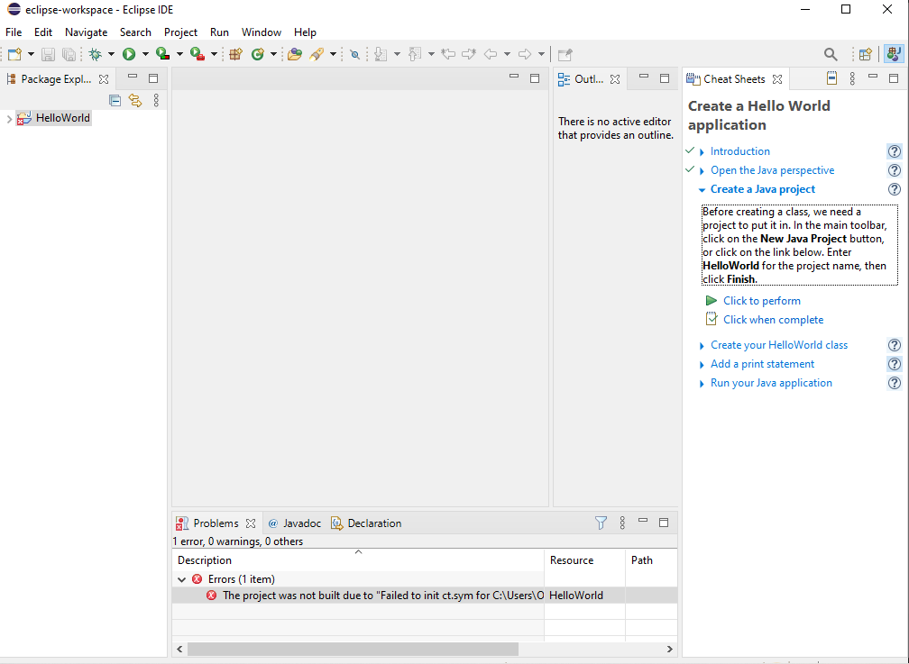Click the Next Edit Location icon

click(x=469, y=54)
